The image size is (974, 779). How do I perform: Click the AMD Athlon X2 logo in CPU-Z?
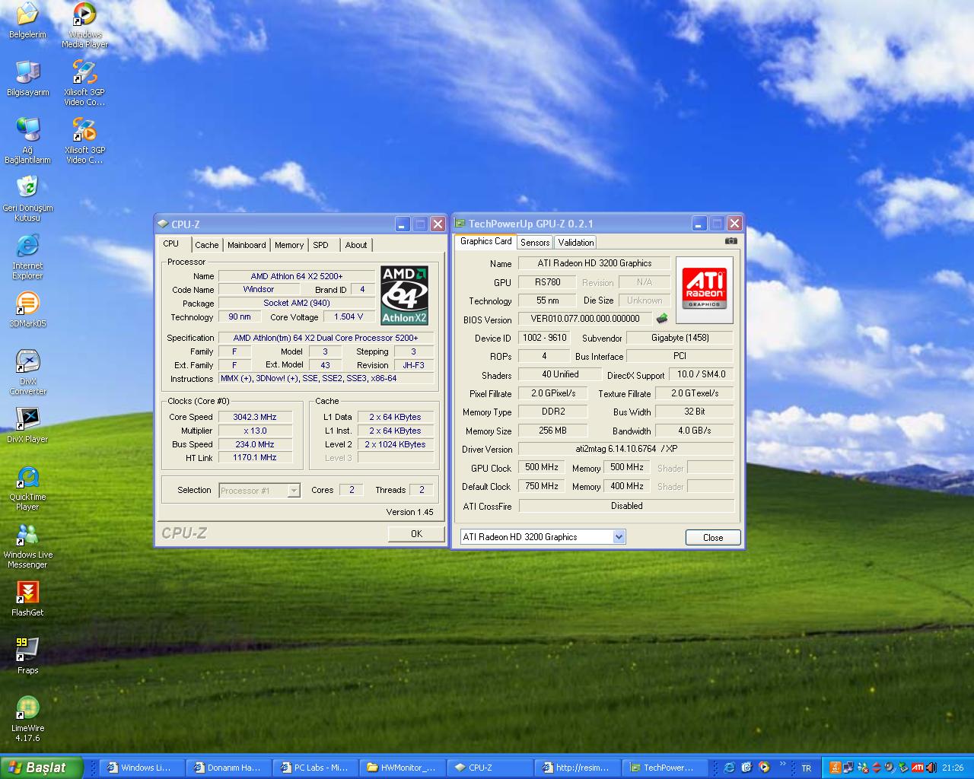pos(404,295)
